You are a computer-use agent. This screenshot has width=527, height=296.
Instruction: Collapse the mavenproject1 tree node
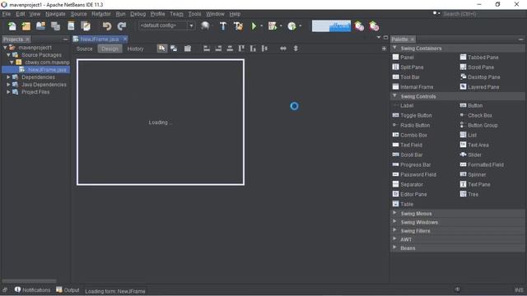(5, 48)
